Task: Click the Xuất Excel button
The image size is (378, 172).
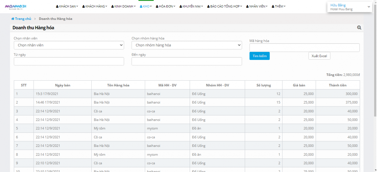Action: 319,56
